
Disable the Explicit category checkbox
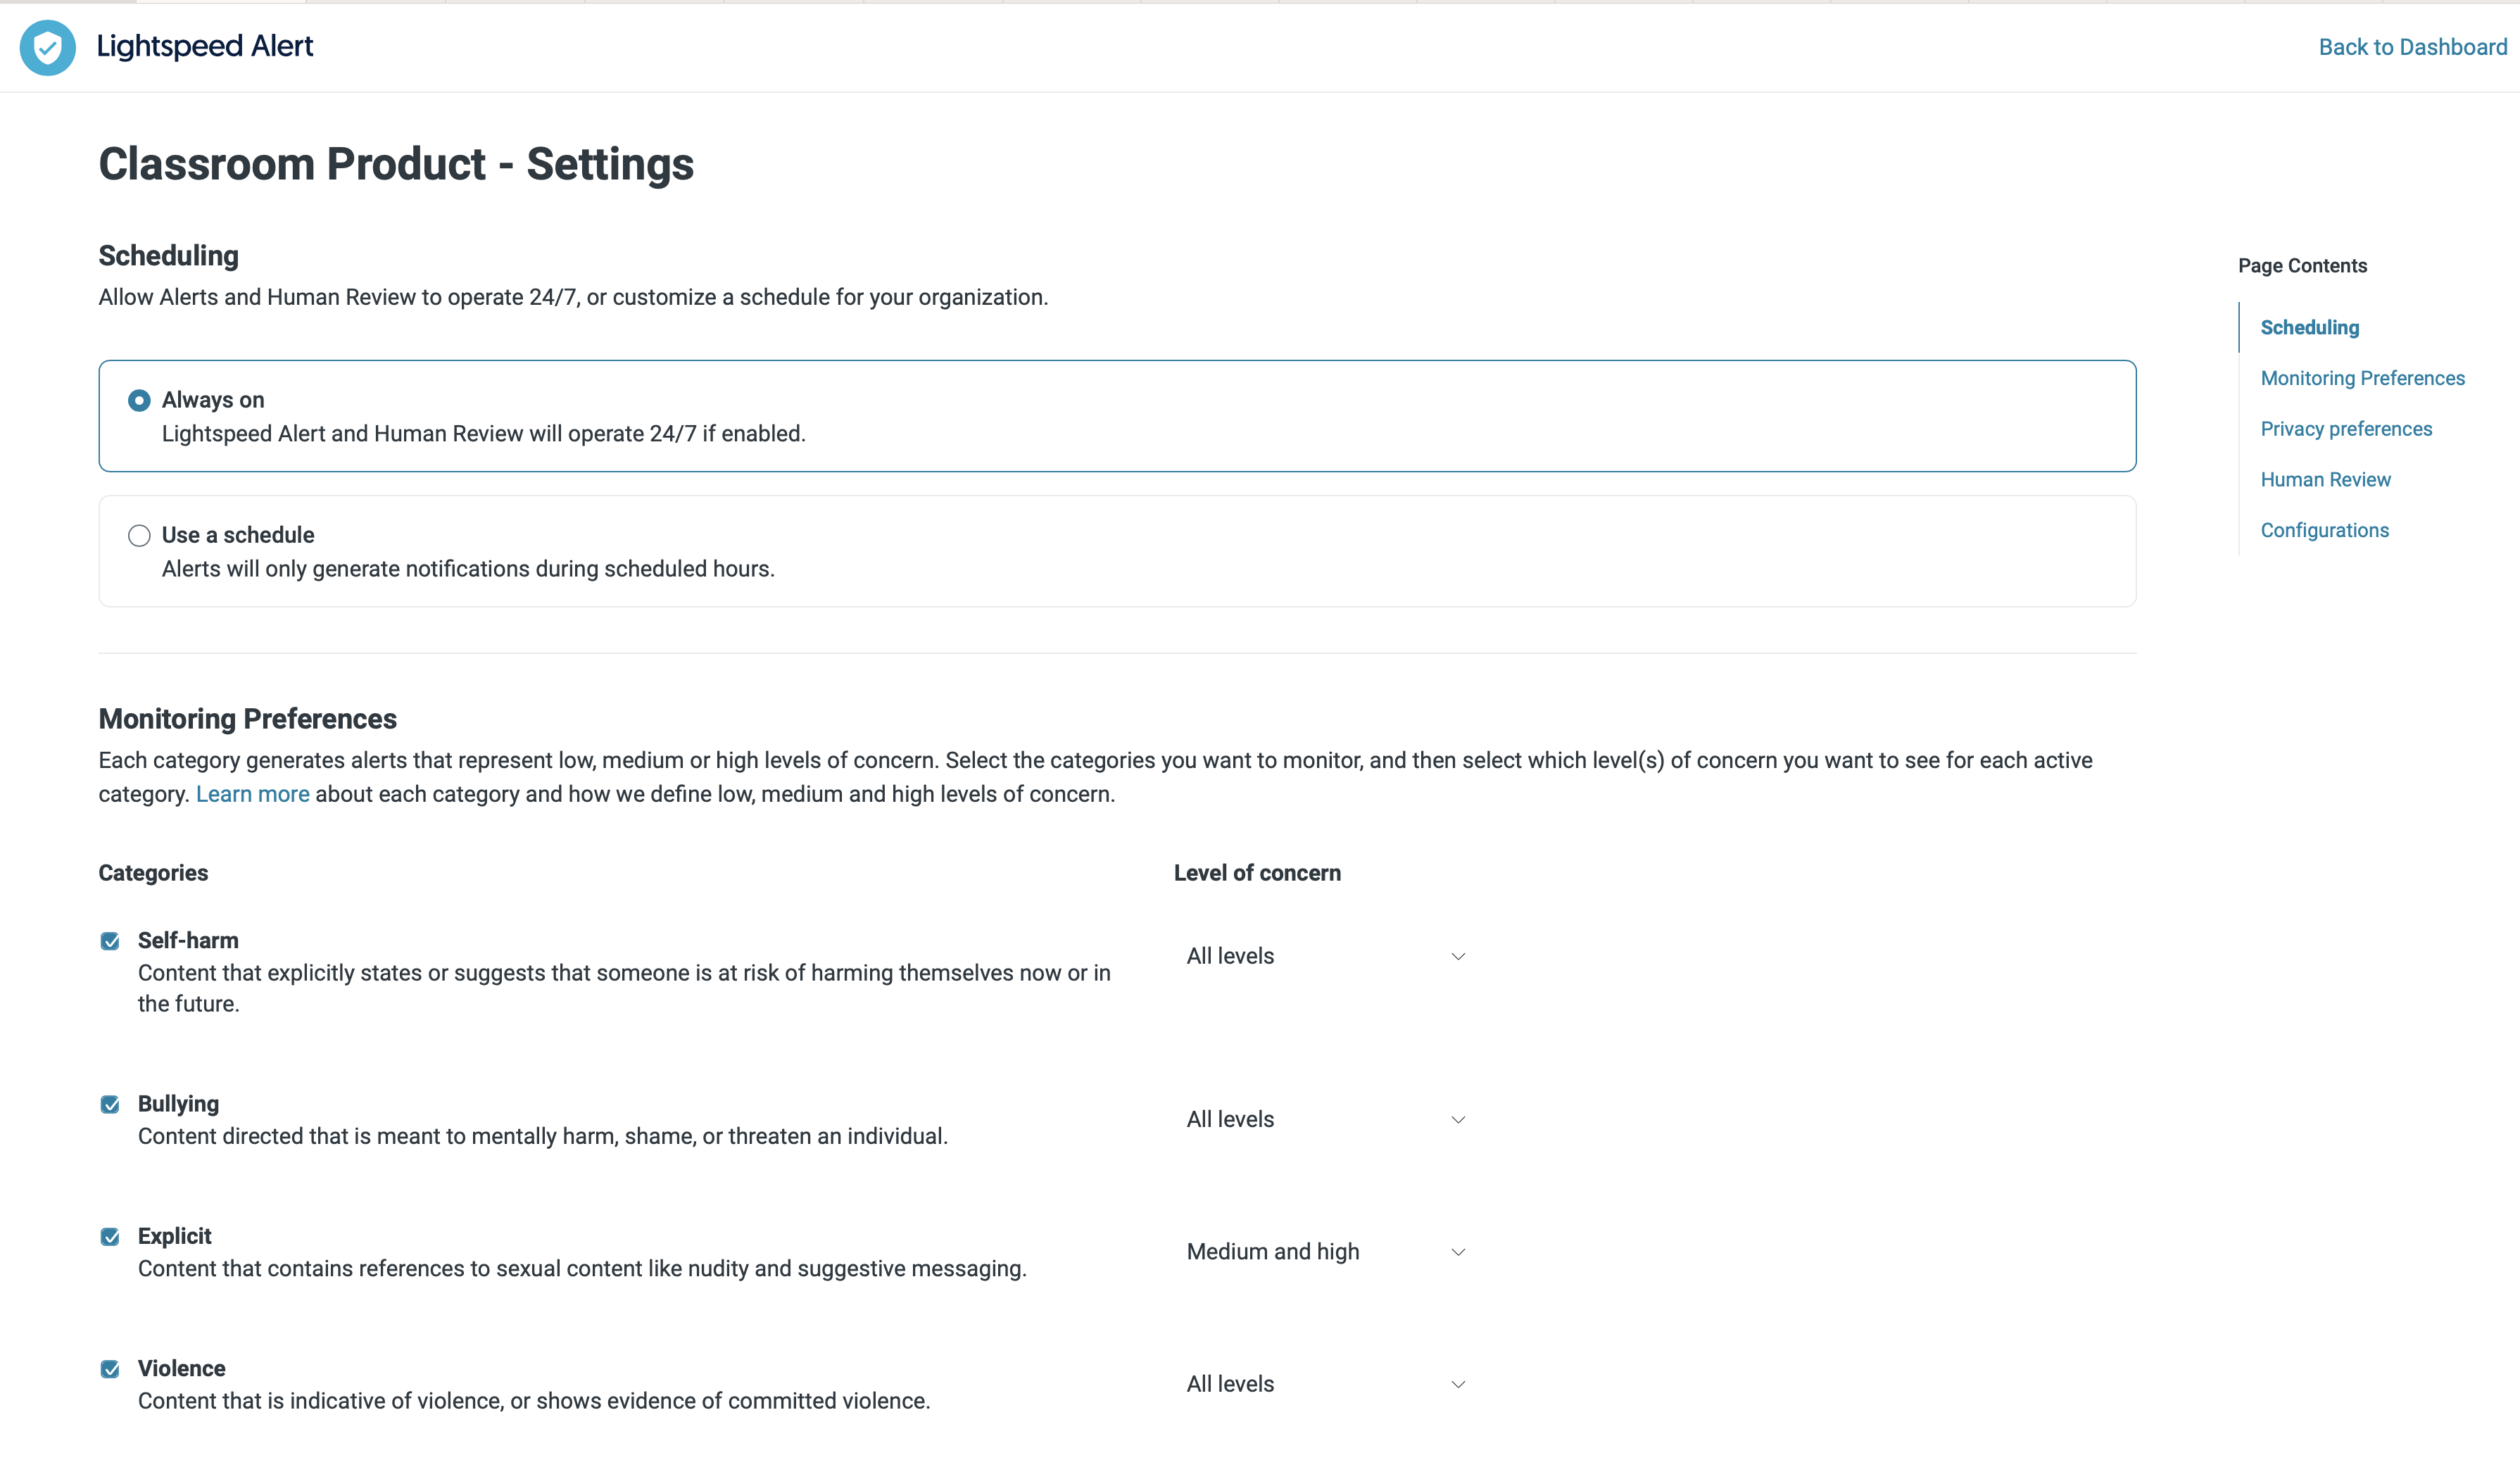click(x=110, y=1236)
